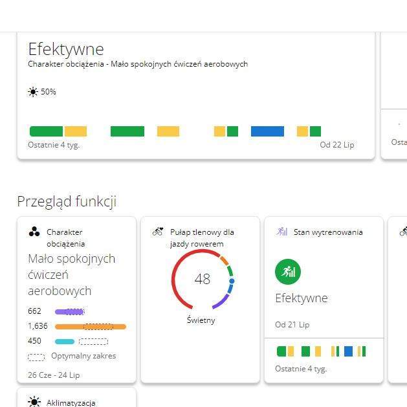This screenshot has height=407, width=407.
Task: Open the Charakter obciążenia card title
Action: point(65,237)
